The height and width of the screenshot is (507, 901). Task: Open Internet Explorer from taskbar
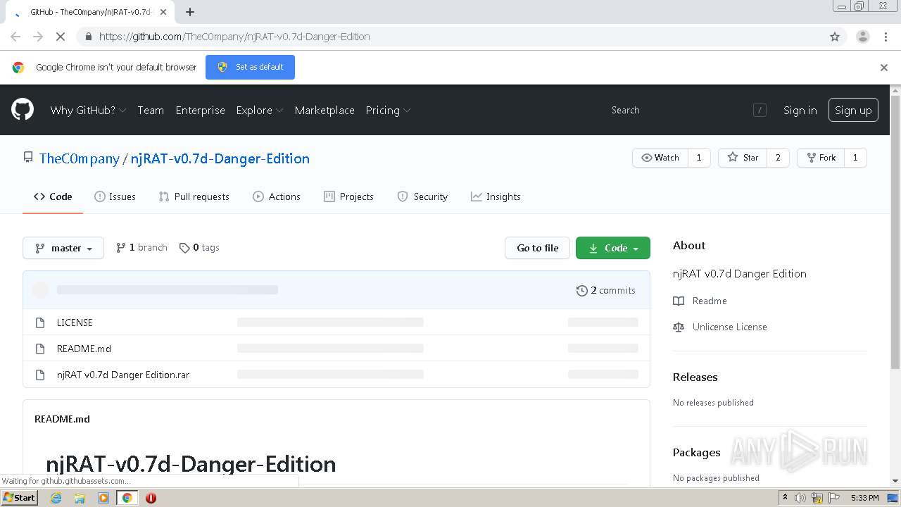56,498
